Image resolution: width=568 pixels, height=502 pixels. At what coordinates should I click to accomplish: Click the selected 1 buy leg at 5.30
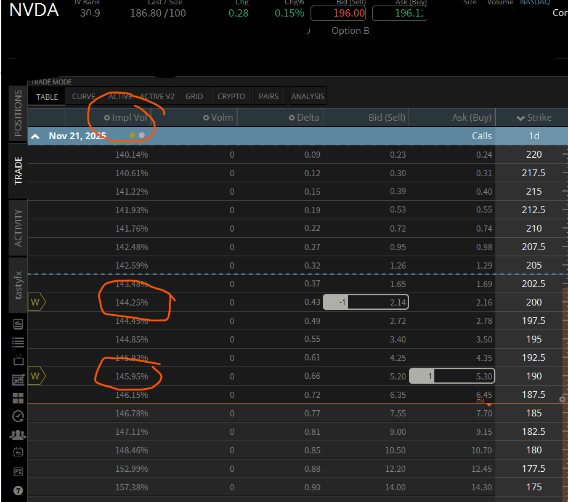click(x=452, y=376)
